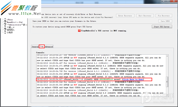178x107 pixels.
Task: Select the iPhone device in the list
Action: tap(10, 20)
